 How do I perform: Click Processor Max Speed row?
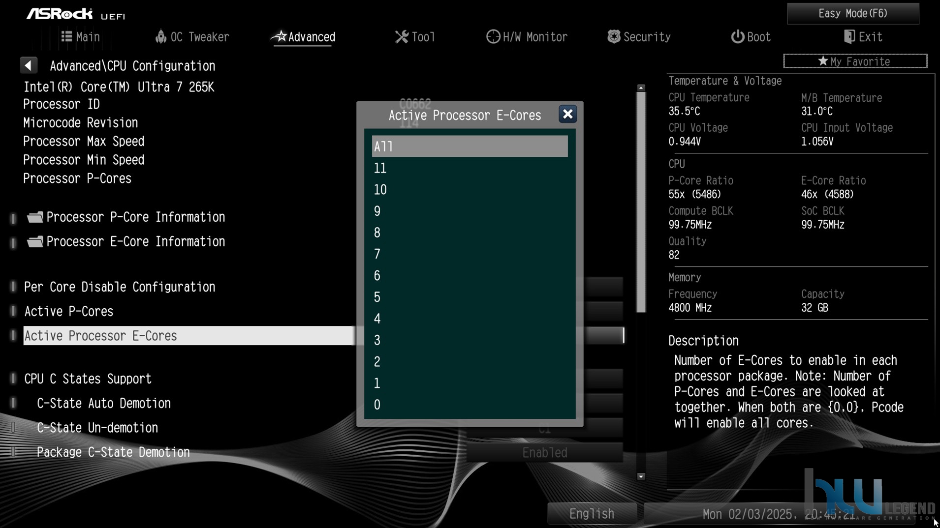click(x=84, y=142)
